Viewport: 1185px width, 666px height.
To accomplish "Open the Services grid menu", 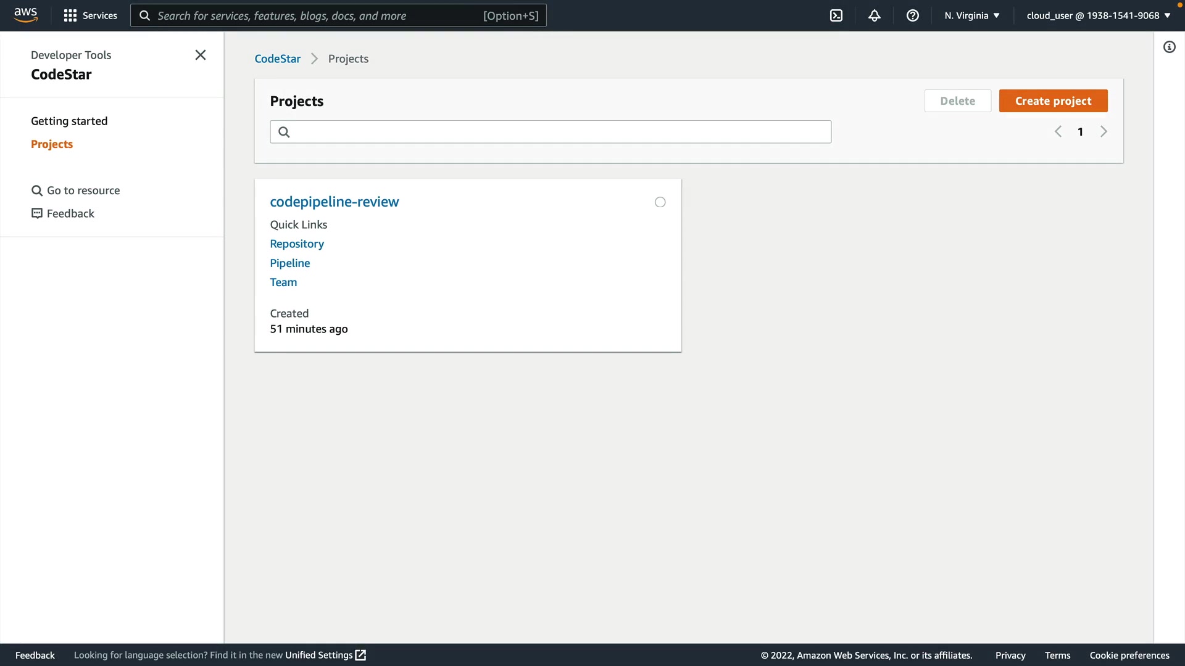I will click(90, 15).
